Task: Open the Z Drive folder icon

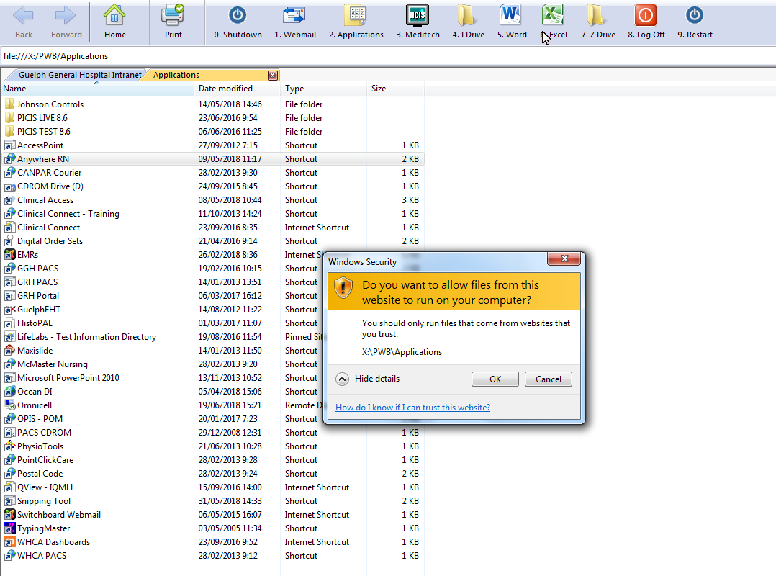Action: click(x=596, y=15)
